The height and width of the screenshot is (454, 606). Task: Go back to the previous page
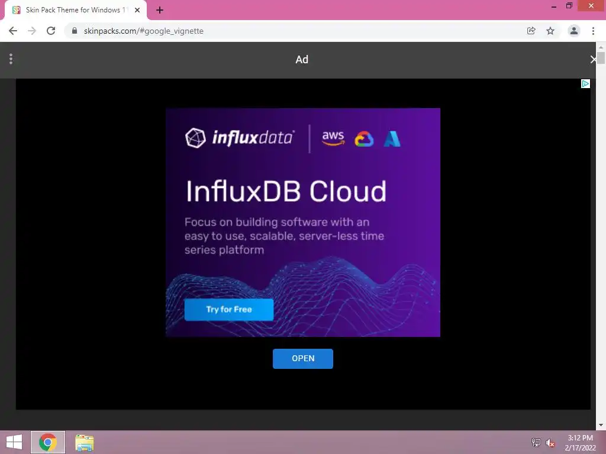tap(13, 31)
